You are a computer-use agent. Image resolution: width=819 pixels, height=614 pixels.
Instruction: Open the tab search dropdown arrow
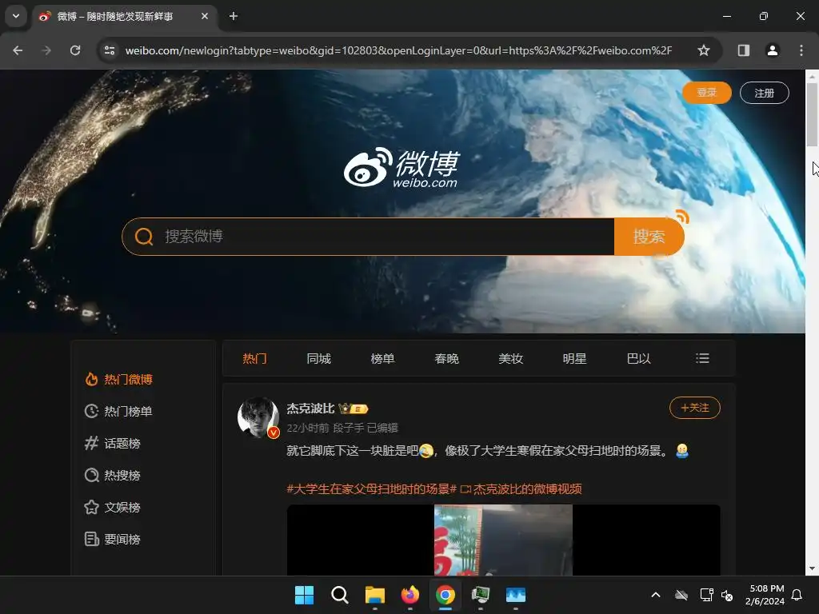pyautogui.click(x=16, y=16)
